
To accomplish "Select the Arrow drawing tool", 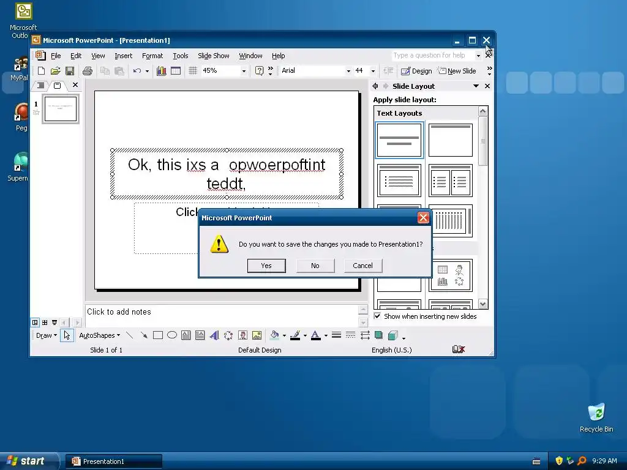I will pyautogui.click(x=143, y=335).
